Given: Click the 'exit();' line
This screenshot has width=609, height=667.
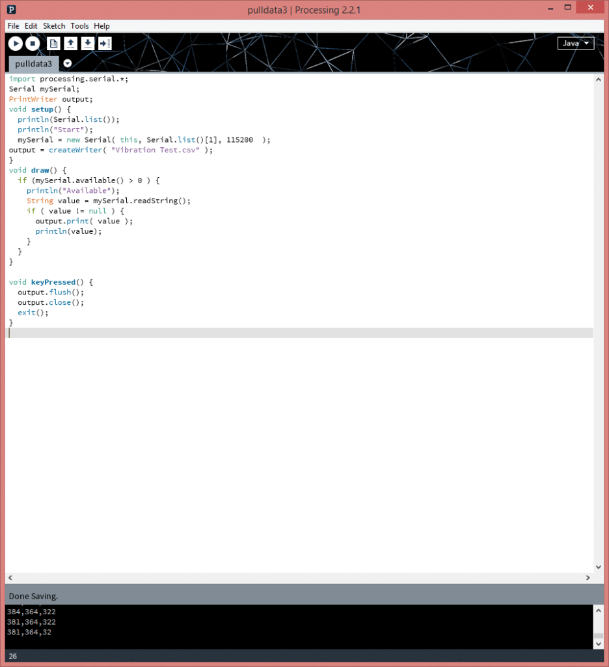Looking at the screenshot, I should [33, 313].
